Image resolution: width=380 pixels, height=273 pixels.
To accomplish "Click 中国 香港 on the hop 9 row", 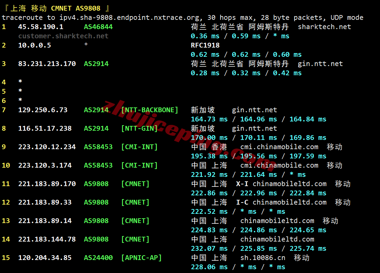I will 209,147.
